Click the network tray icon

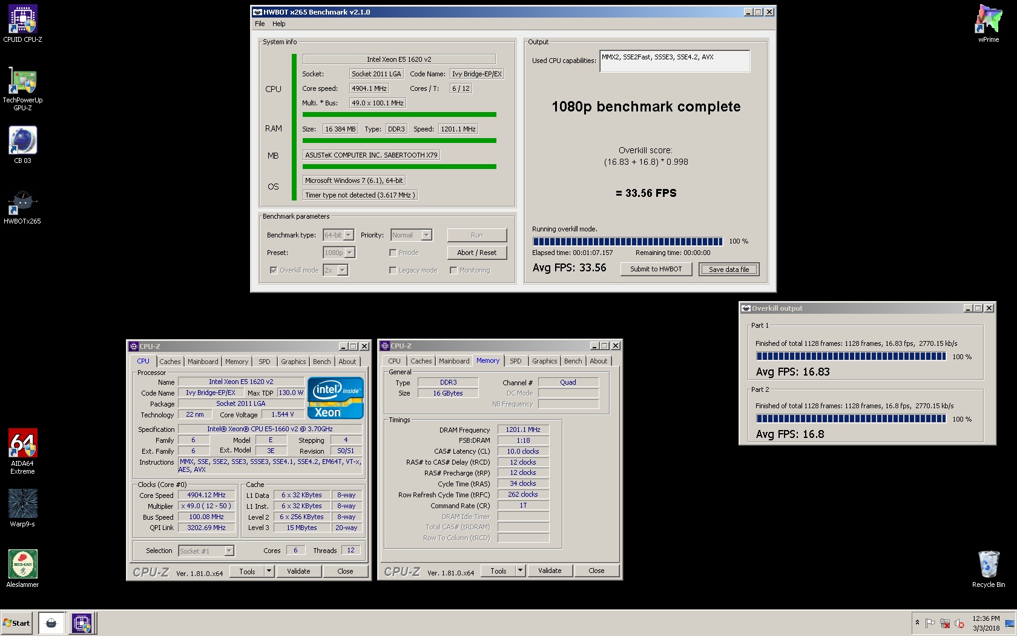coord(945,623)
